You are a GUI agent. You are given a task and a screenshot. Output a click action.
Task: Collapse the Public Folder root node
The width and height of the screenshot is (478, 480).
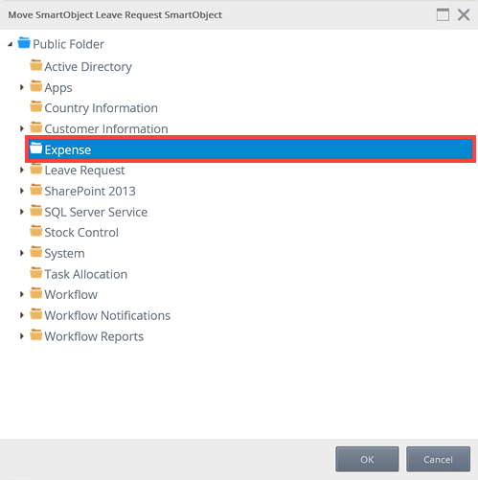(x=11, y=44)
